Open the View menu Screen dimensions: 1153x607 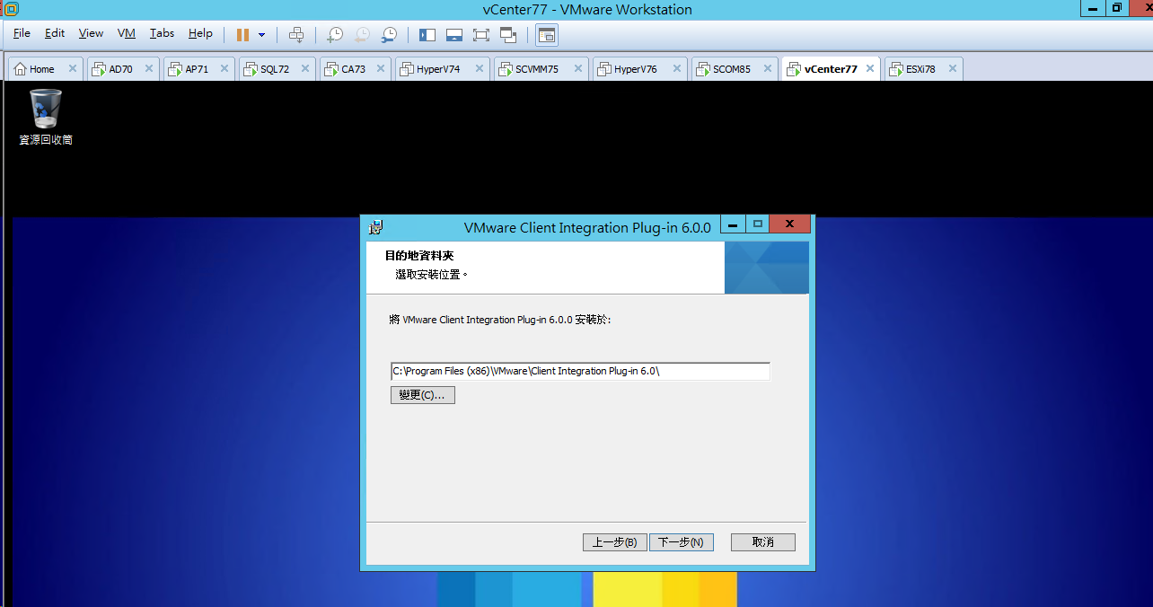tap(91, 33)
